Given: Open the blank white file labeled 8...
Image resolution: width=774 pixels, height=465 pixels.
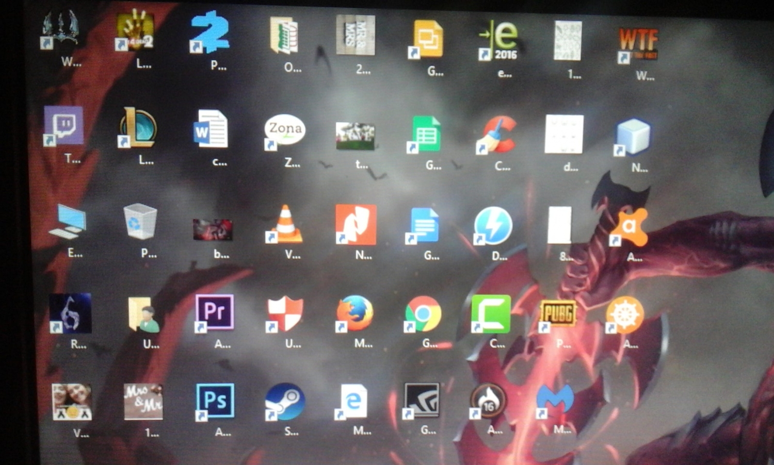Looking at the screenshot, I should [x=560, y=225].
